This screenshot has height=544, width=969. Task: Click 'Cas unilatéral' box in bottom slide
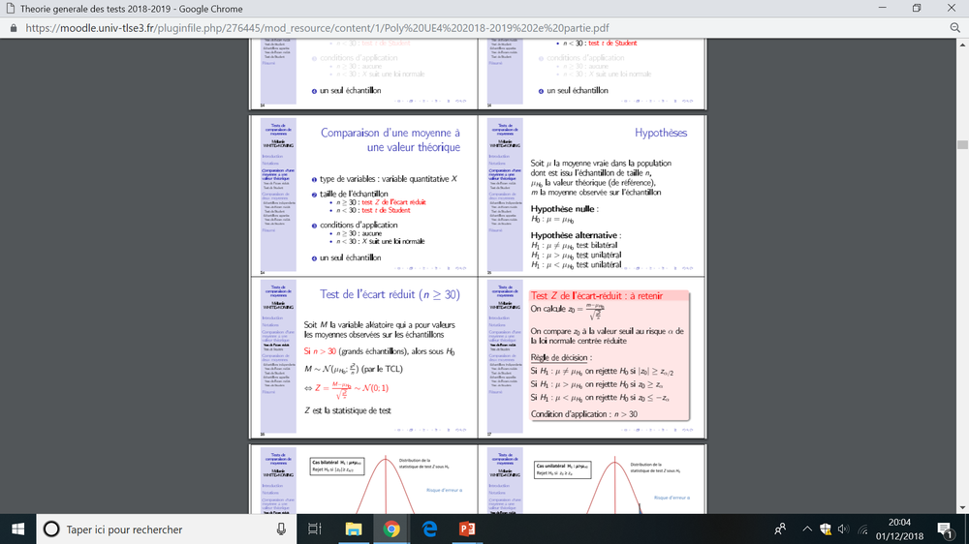562,469
